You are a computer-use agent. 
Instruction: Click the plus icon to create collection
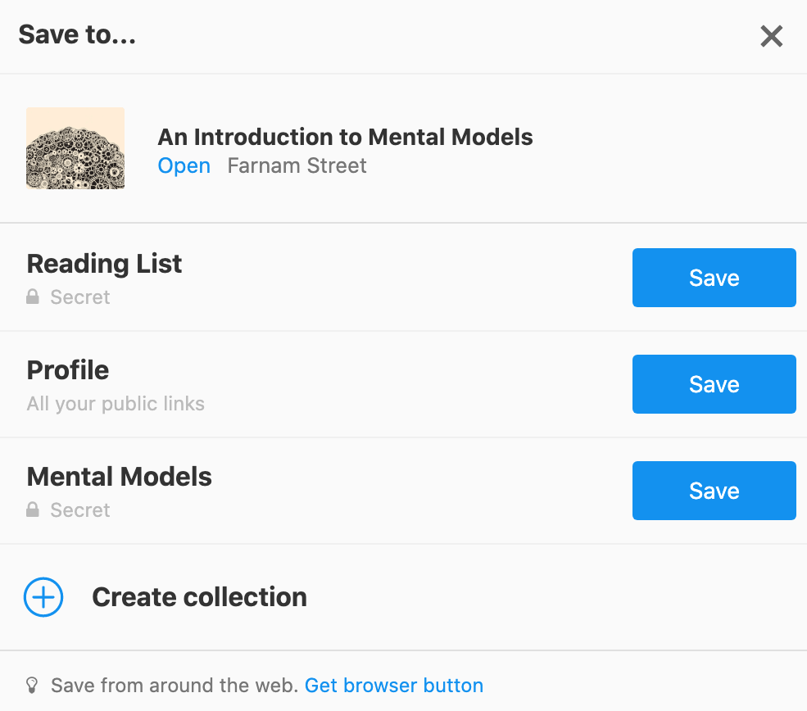click(43, 597)
